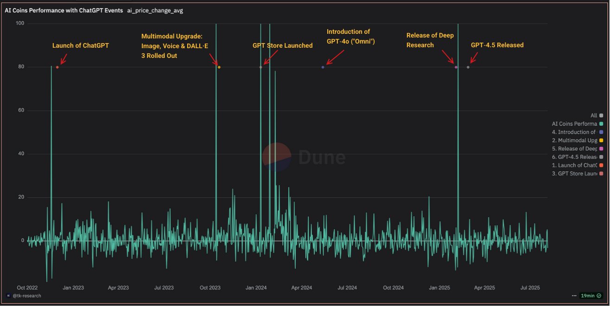Click the yellow "2. Multimodal Upgrade" legend swatch

pyautogui.click(x=600, y=140)
